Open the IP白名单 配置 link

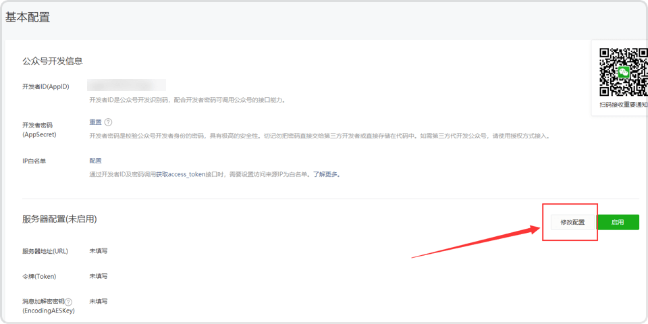point(95,161)
